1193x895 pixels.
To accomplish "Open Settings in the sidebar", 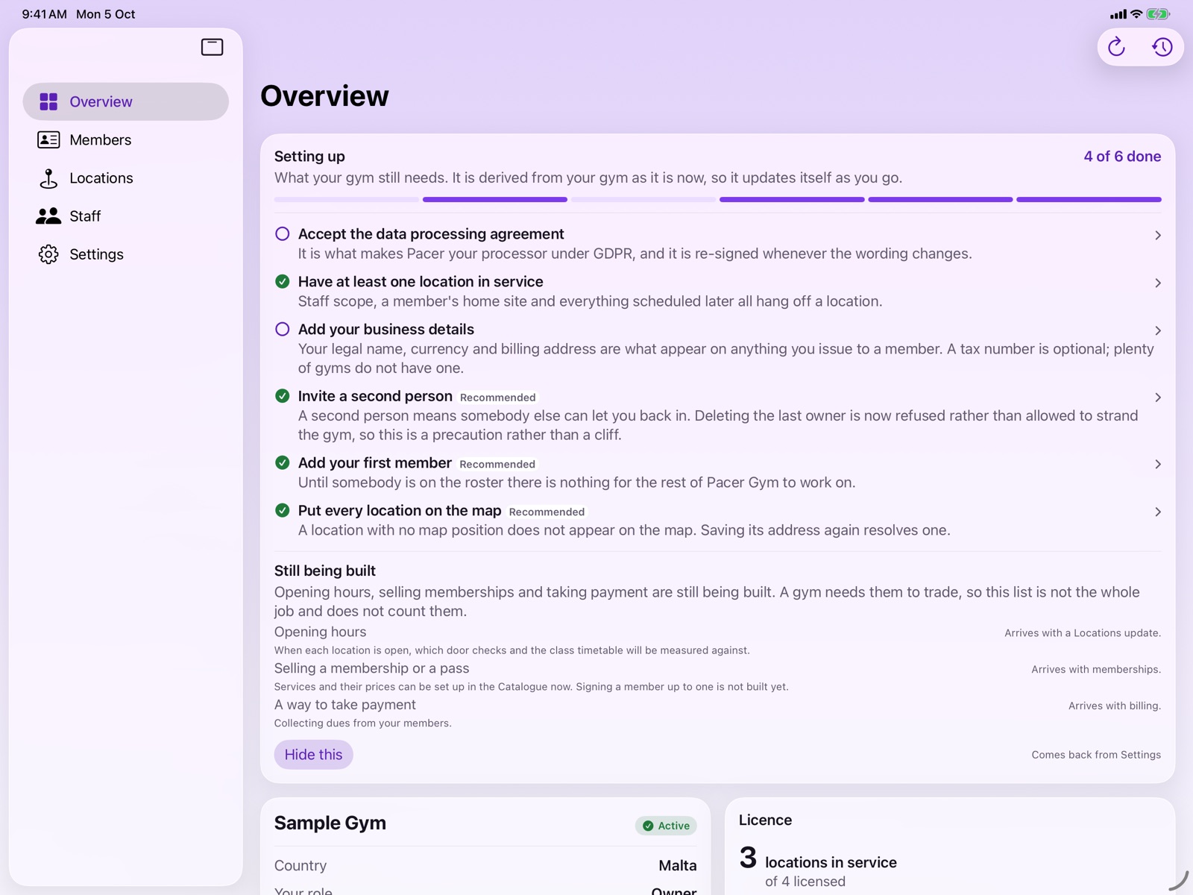I will [125, 254].
